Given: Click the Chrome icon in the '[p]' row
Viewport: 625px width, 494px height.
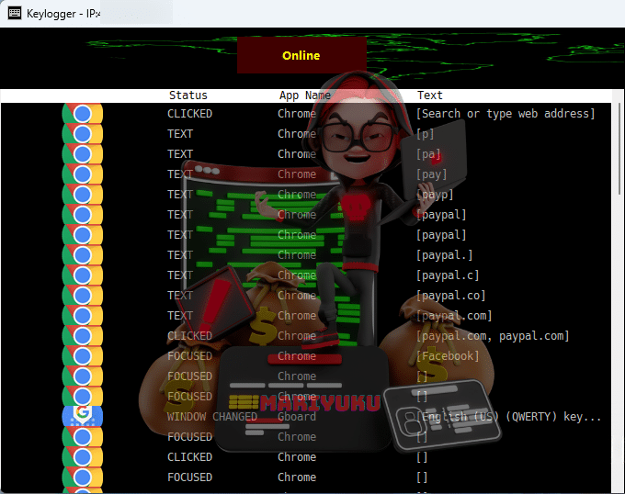Looking at the screenshot, I should 82,134.
